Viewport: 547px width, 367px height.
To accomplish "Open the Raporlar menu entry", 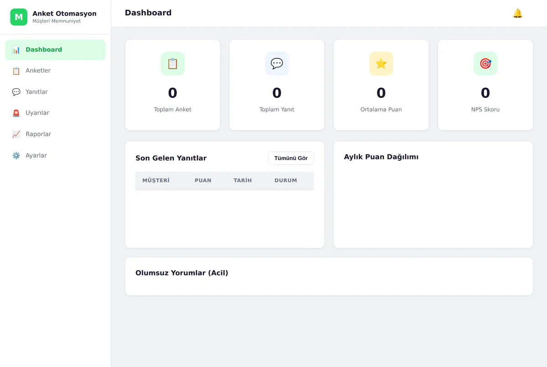I will (55, 134).
